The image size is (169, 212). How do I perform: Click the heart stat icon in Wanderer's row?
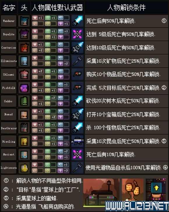tap(35, 18)
